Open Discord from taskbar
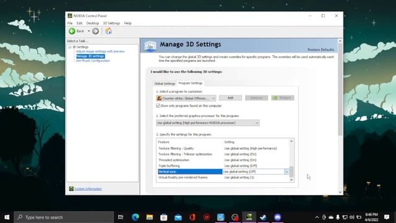The width and height of the screenshot is (396, 223). [277, 217]
